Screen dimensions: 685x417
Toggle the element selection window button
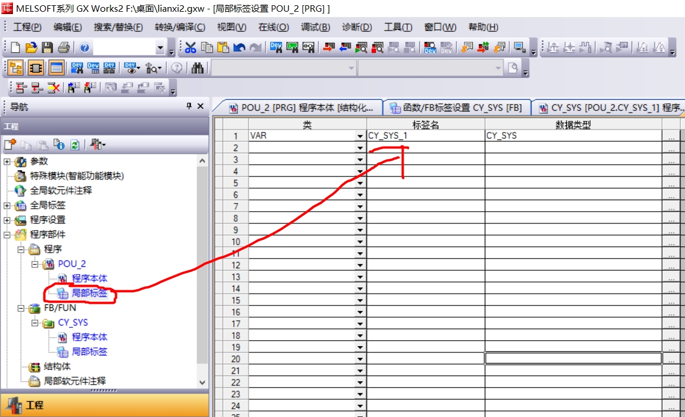36,68
